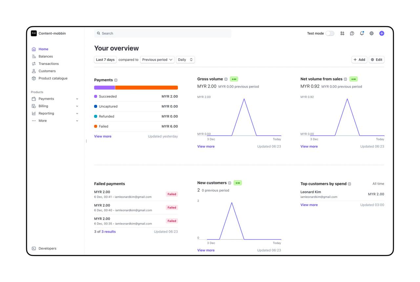
Task: Open Transactions in the sidebar
Action: point(49,64)
